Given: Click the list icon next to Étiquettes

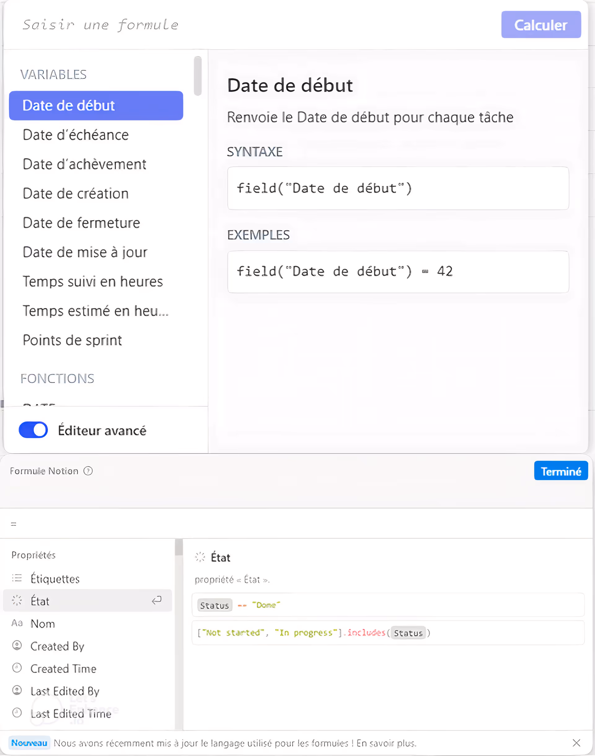Looking at the screenshot, I should pos(16,578).
